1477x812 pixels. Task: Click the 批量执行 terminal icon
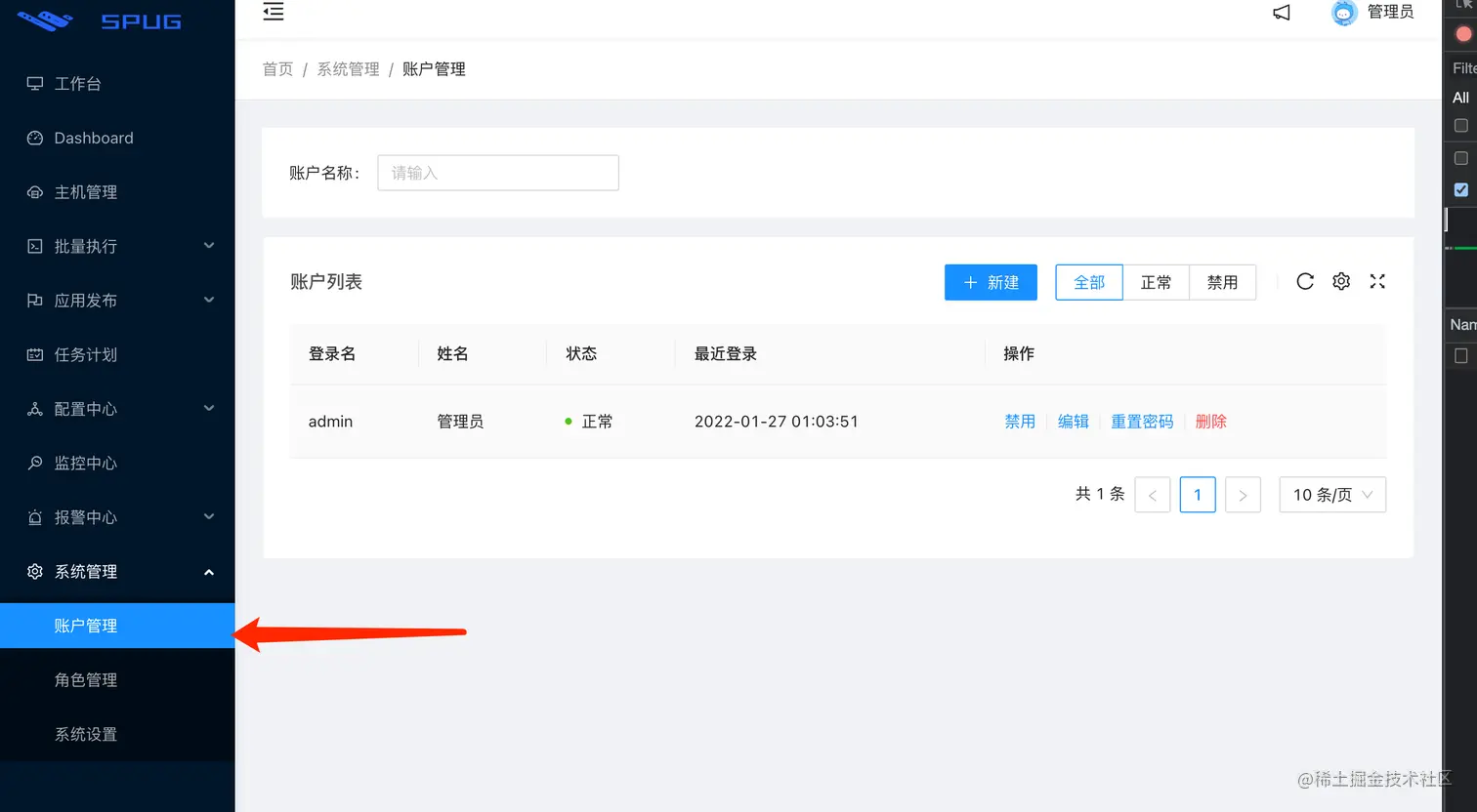(35, 247)
